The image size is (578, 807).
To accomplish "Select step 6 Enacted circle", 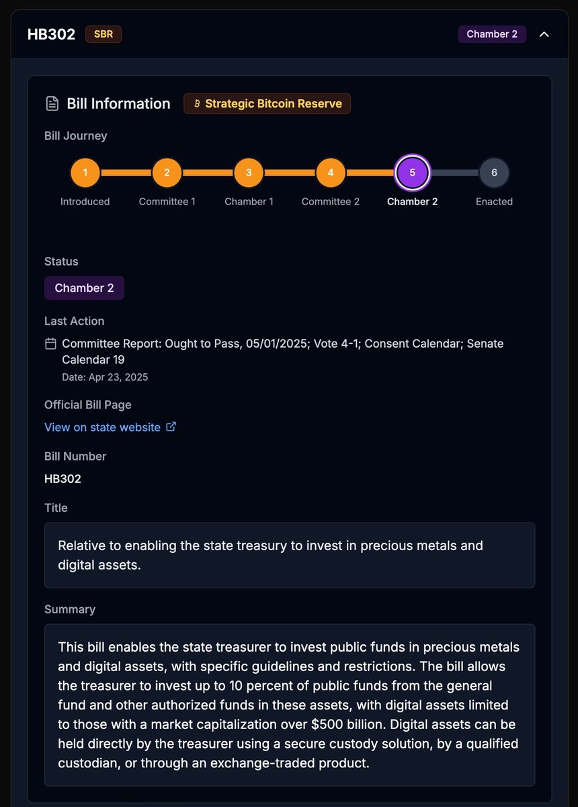I will click(x=494, y=173).
